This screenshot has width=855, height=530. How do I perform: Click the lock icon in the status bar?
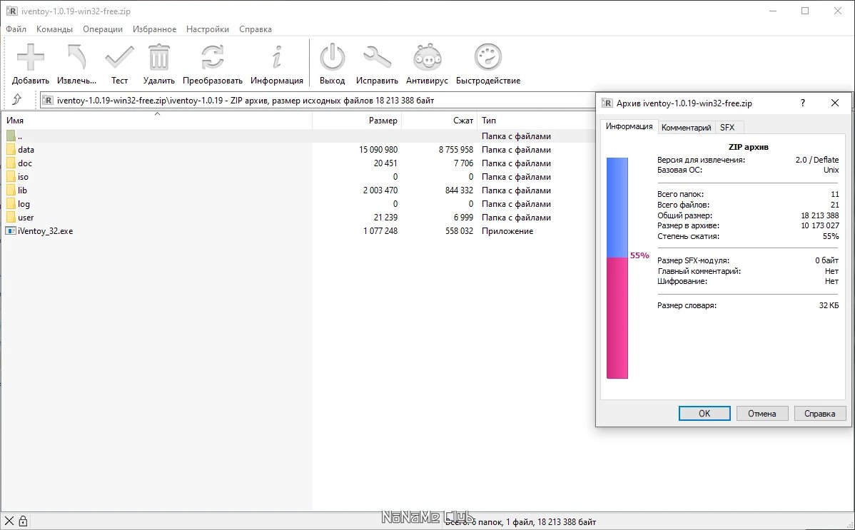(23, 521)
